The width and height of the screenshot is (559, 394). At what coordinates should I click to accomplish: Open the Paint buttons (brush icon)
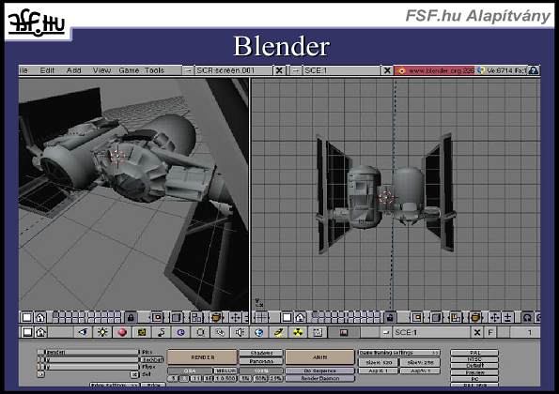pyautogui.click(x=278, y=332)
